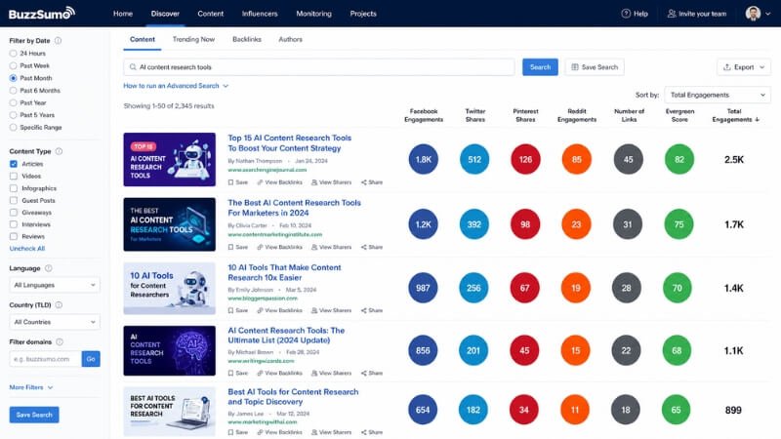Viewport: 781px width, 439px height.
Task: View Backlinks for Top 15 AI Content Research Tools
Action: click(x=279, y=182)
